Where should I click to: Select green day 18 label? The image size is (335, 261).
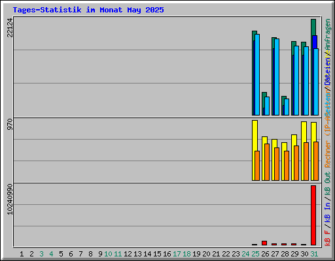coord(186,254)
